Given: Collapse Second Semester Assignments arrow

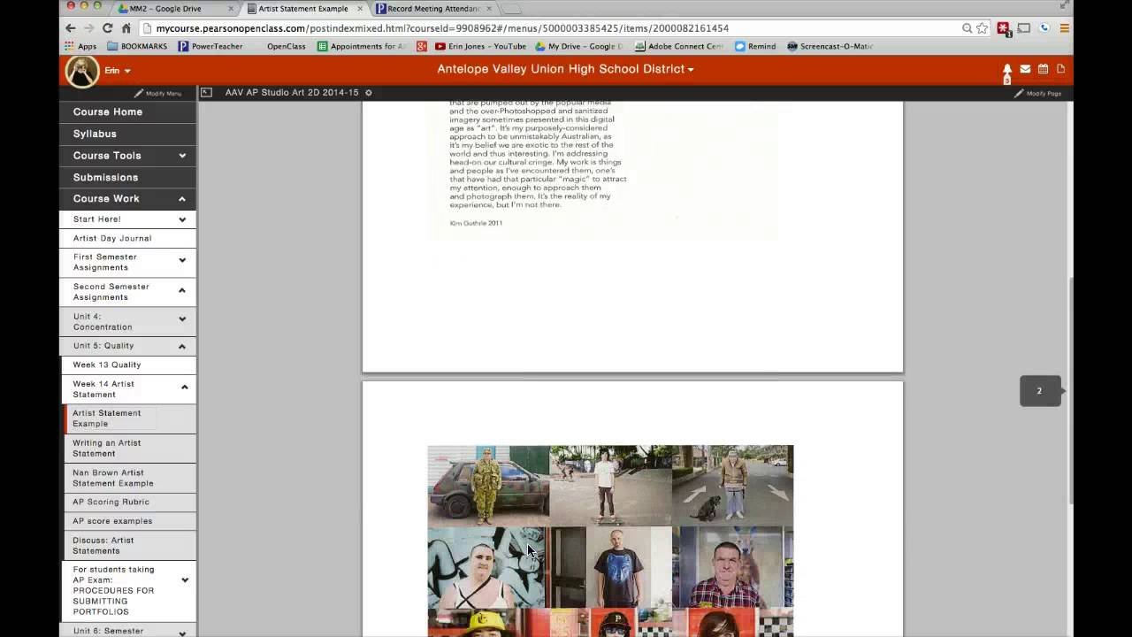Looking at the screenshot, I should tap(182, 290).
